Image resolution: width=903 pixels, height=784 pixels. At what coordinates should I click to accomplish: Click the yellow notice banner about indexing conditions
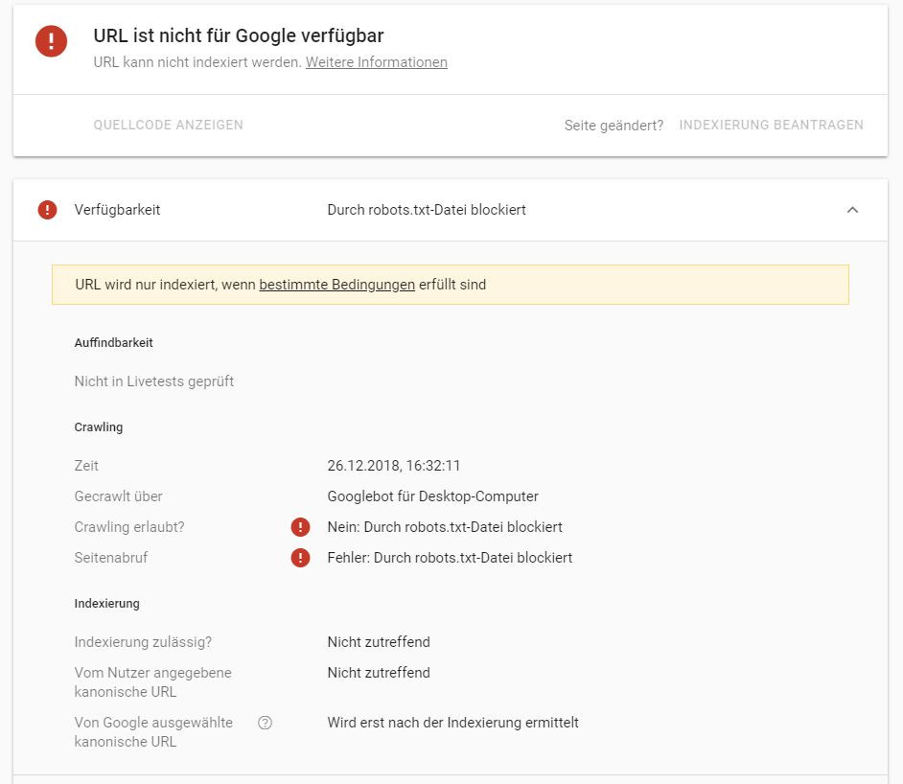(451, 285)
